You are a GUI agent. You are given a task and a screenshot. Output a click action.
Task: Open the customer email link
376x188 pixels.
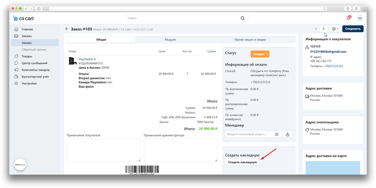coord(328,52)
